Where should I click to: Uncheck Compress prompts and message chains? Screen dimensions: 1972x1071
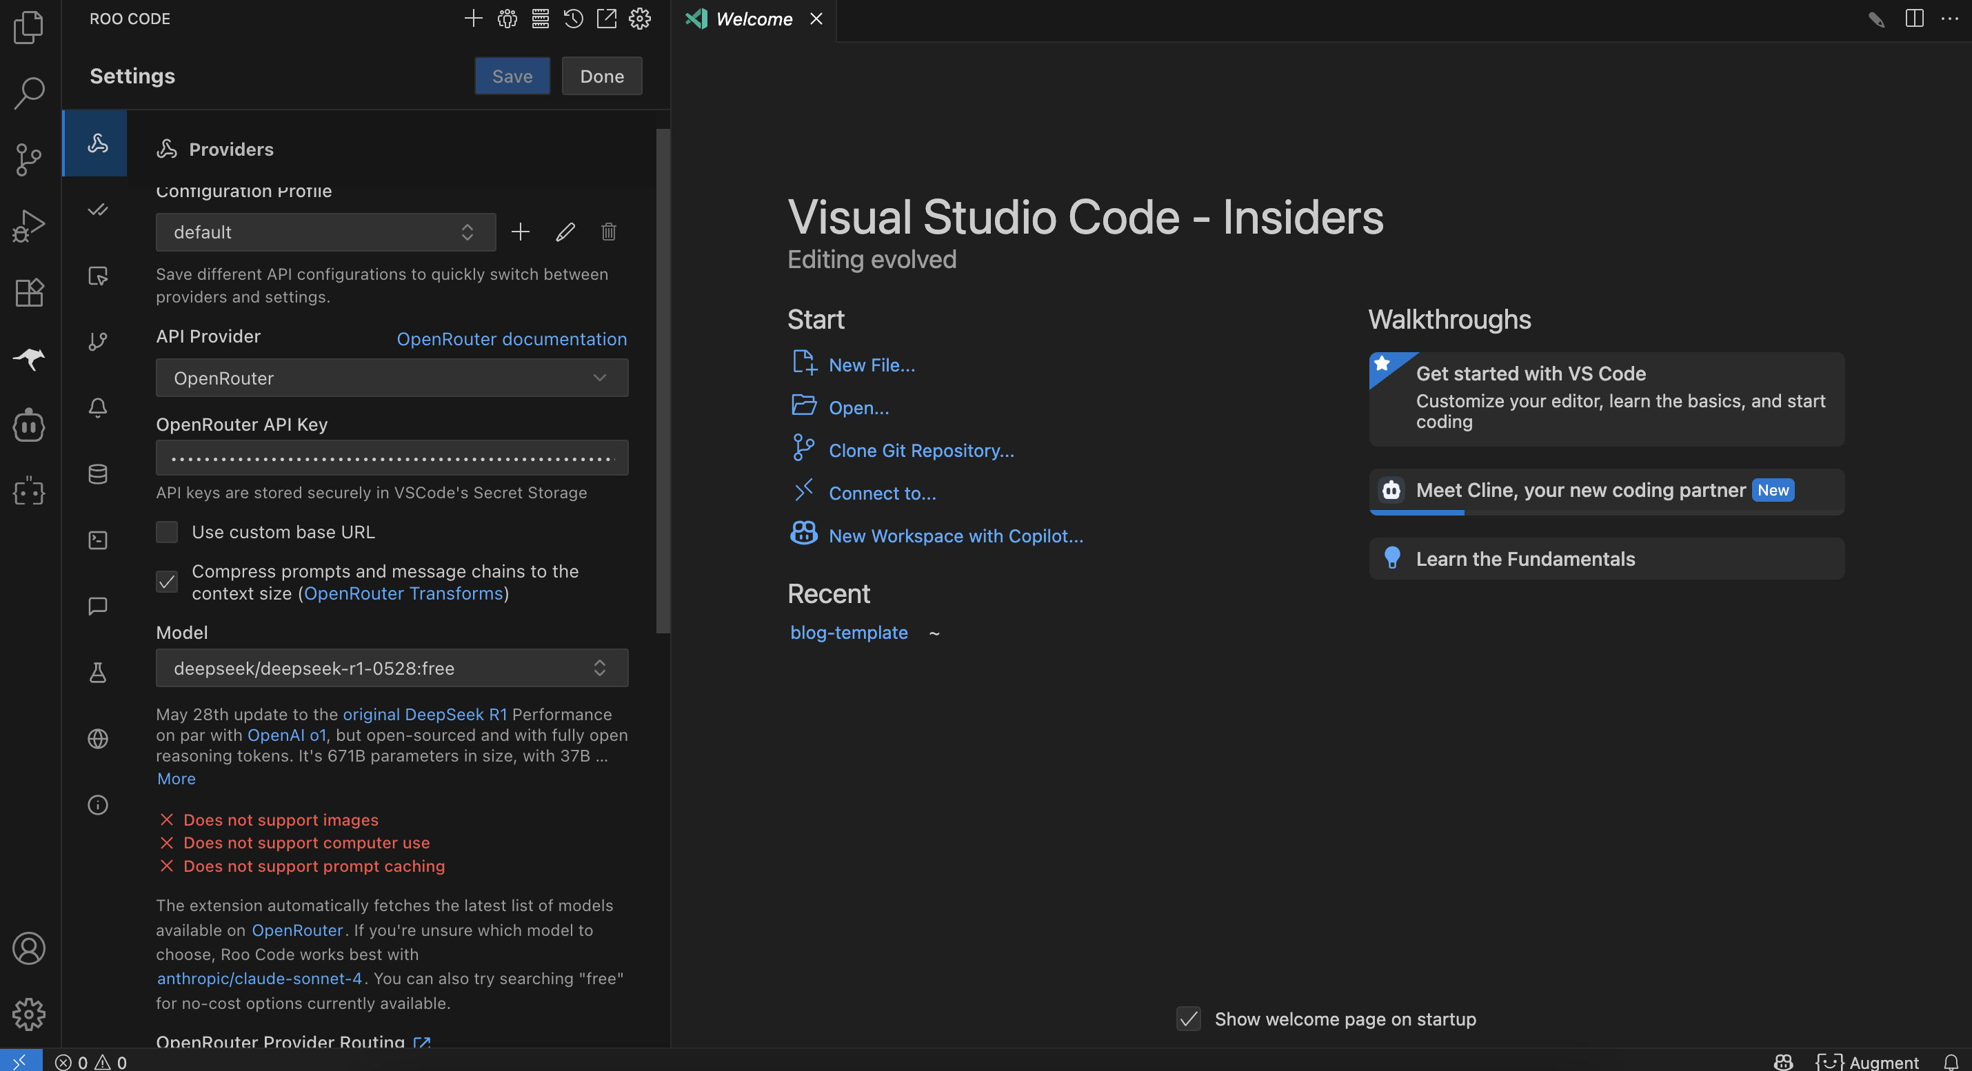point(167,582)
